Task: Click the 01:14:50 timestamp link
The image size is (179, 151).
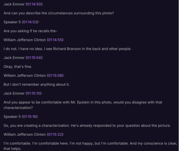Action: (34, 4)
